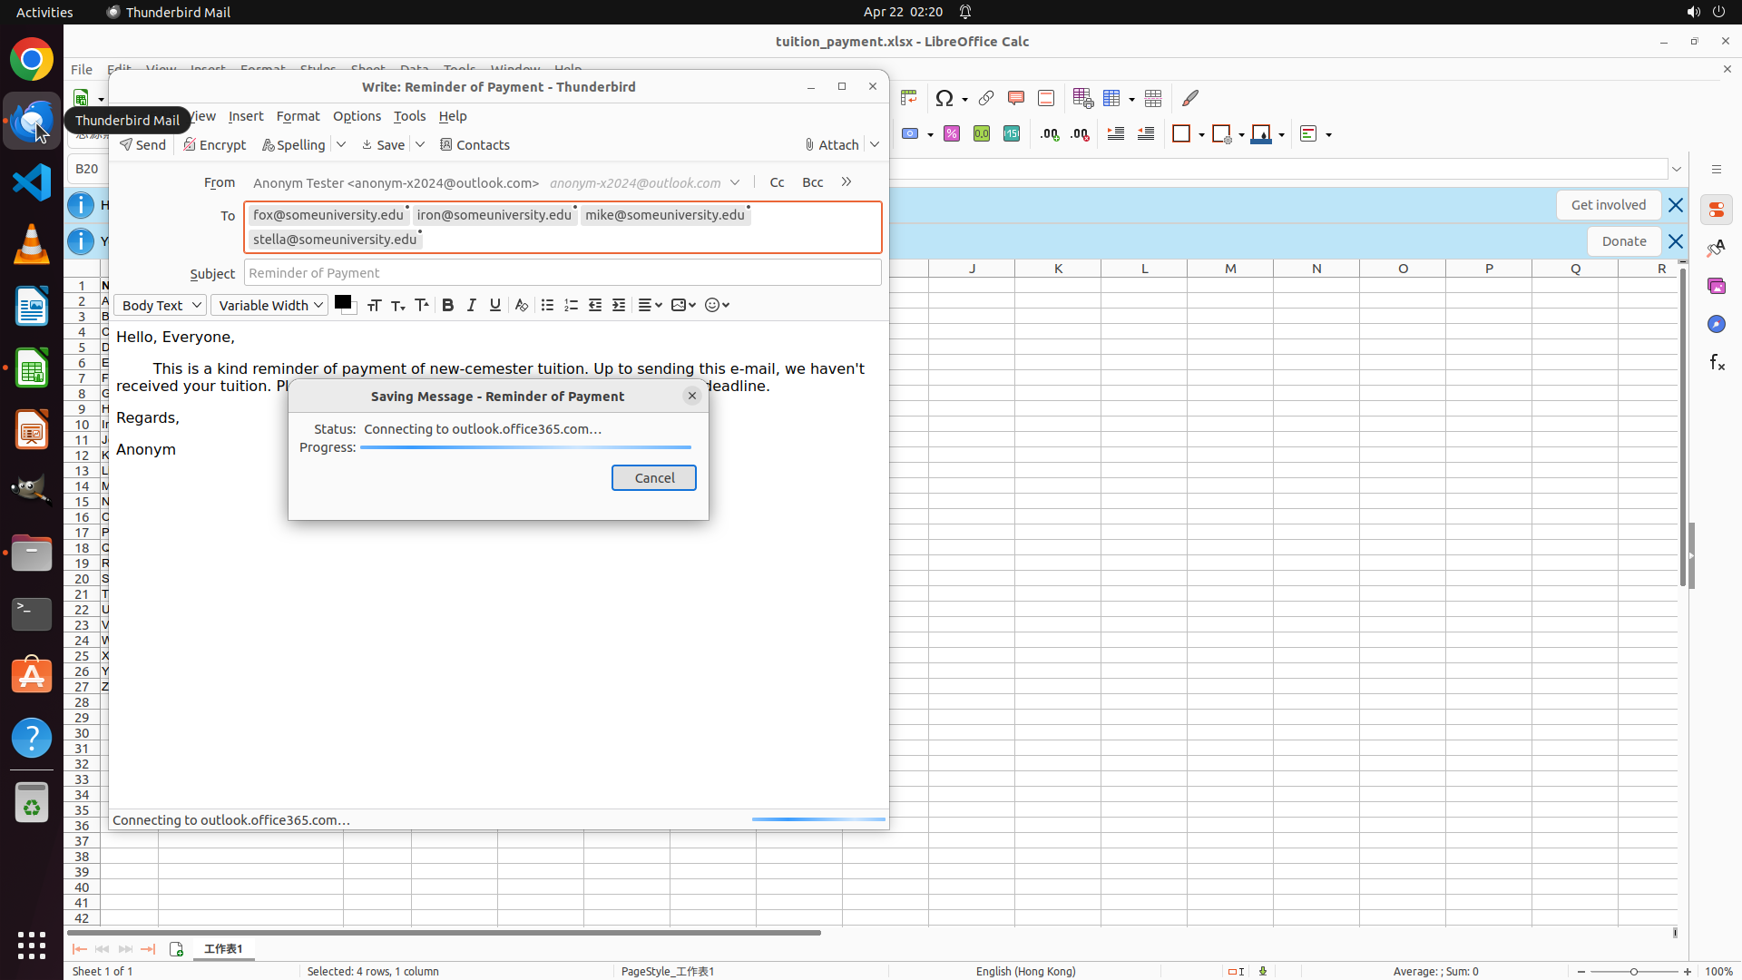
Task: Click the Send button in the compose toolbar
Action: 142,145
